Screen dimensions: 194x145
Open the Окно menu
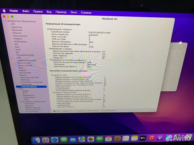point(74,12)
